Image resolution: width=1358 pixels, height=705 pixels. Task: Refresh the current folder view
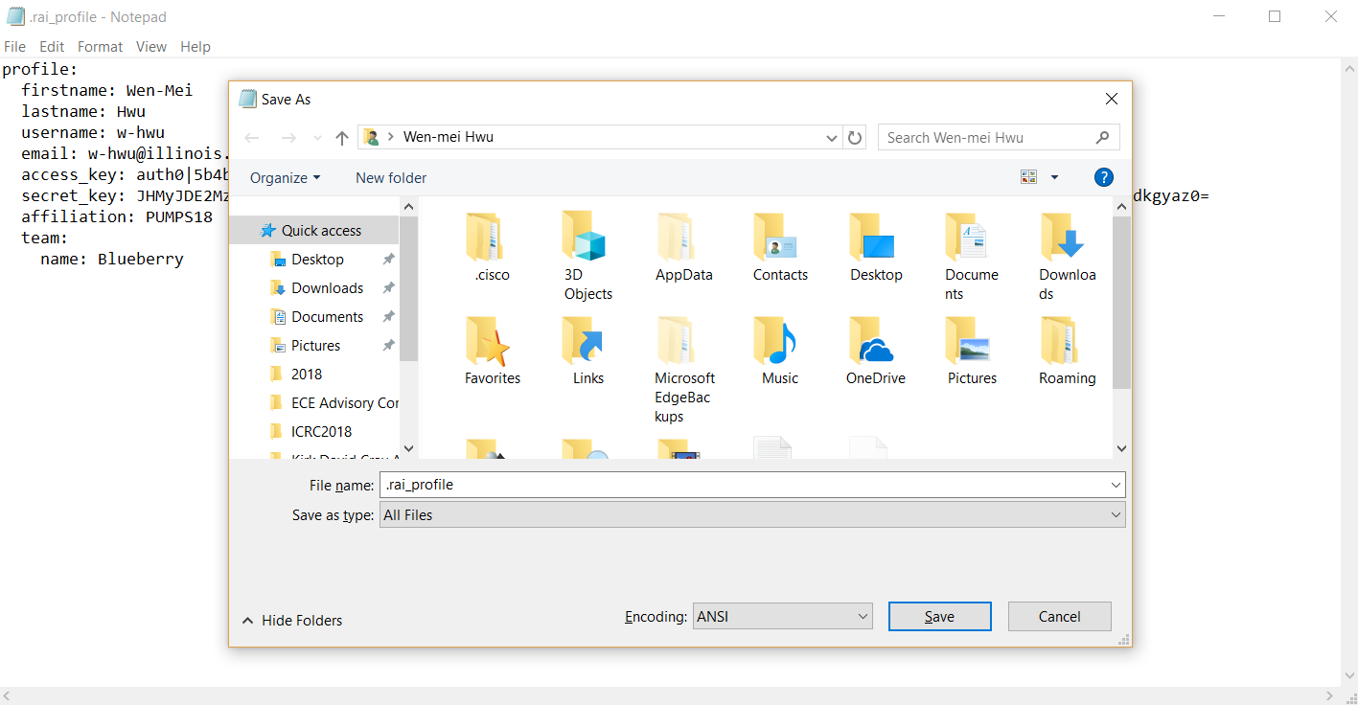point(856,137)
